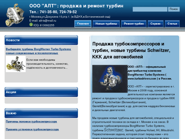
Task: Click the Новости panel header
Action: [x=41, y=40]
